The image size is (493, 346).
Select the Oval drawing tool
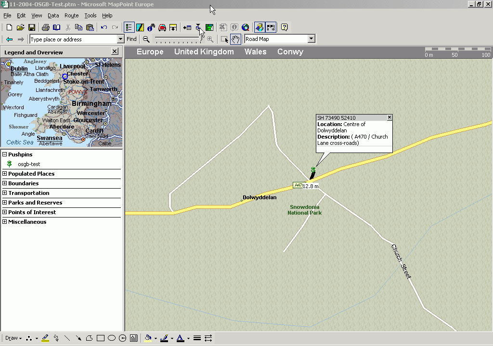point(112,338)
